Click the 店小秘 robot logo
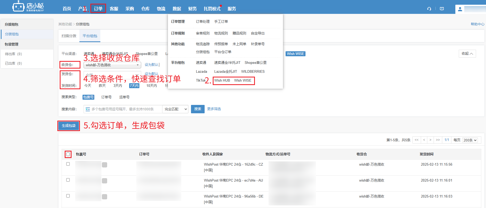 [x=28, y=6]
